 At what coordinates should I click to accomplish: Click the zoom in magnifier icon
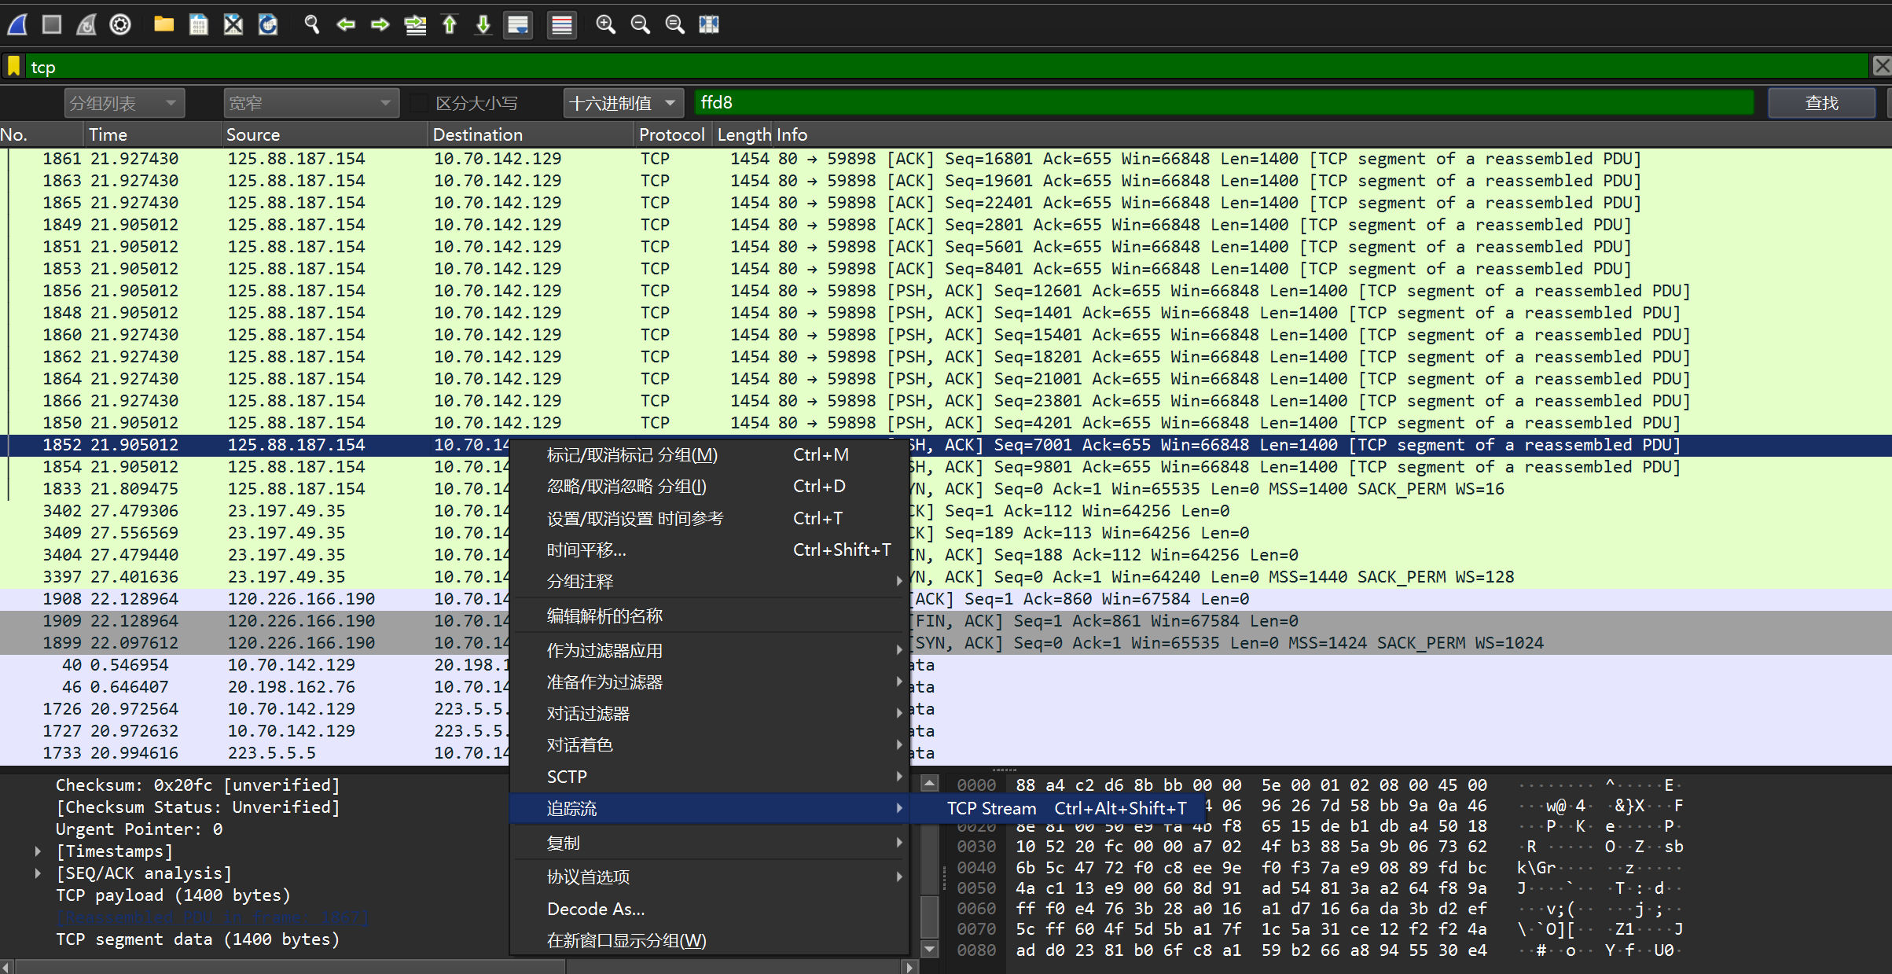click(x=605, y=24)
